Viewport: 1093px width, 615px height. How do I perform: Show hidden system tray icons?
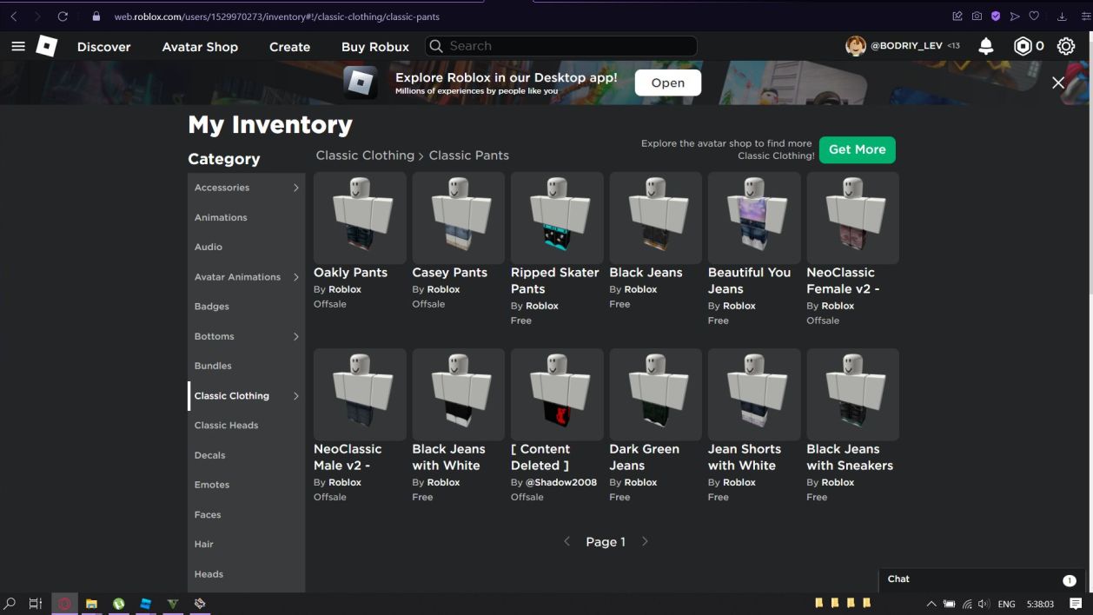click(931, 604)
